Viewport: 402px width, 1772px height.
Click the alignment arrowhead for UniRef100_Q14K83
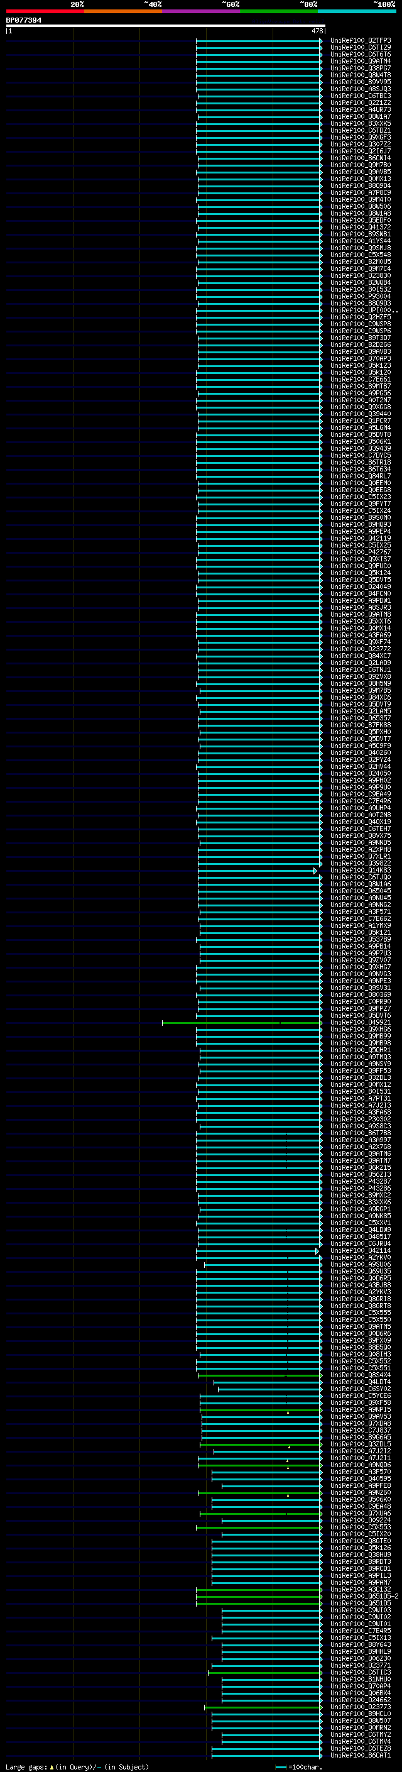coord(315,871)
